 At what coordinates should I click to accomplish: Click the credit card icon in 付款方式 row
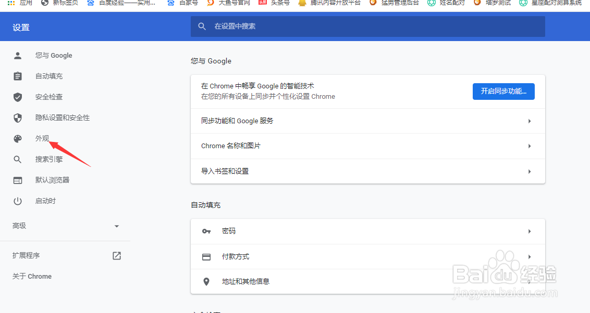(x=206, y=257)
